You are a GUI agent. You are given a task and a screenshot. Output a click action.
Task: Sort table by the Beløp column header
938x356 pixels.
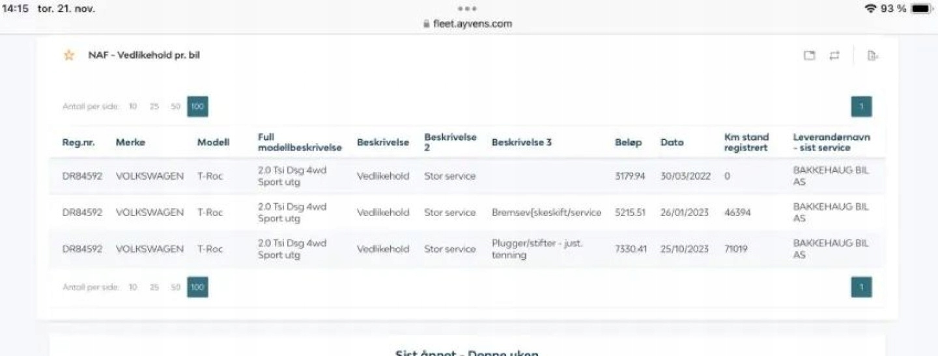[628, 143]
